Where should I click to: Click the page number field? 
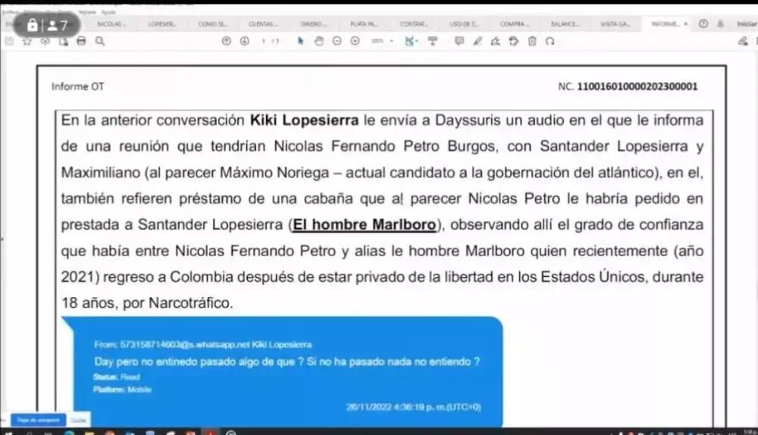coord(264,42)
